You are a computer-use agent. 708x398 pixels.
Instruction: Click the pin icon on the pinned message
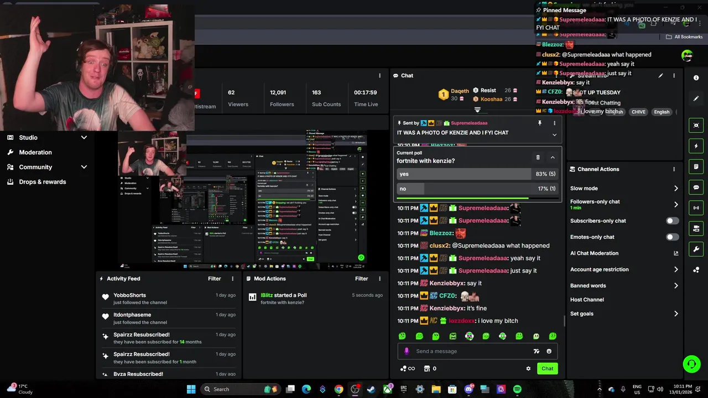540,123
